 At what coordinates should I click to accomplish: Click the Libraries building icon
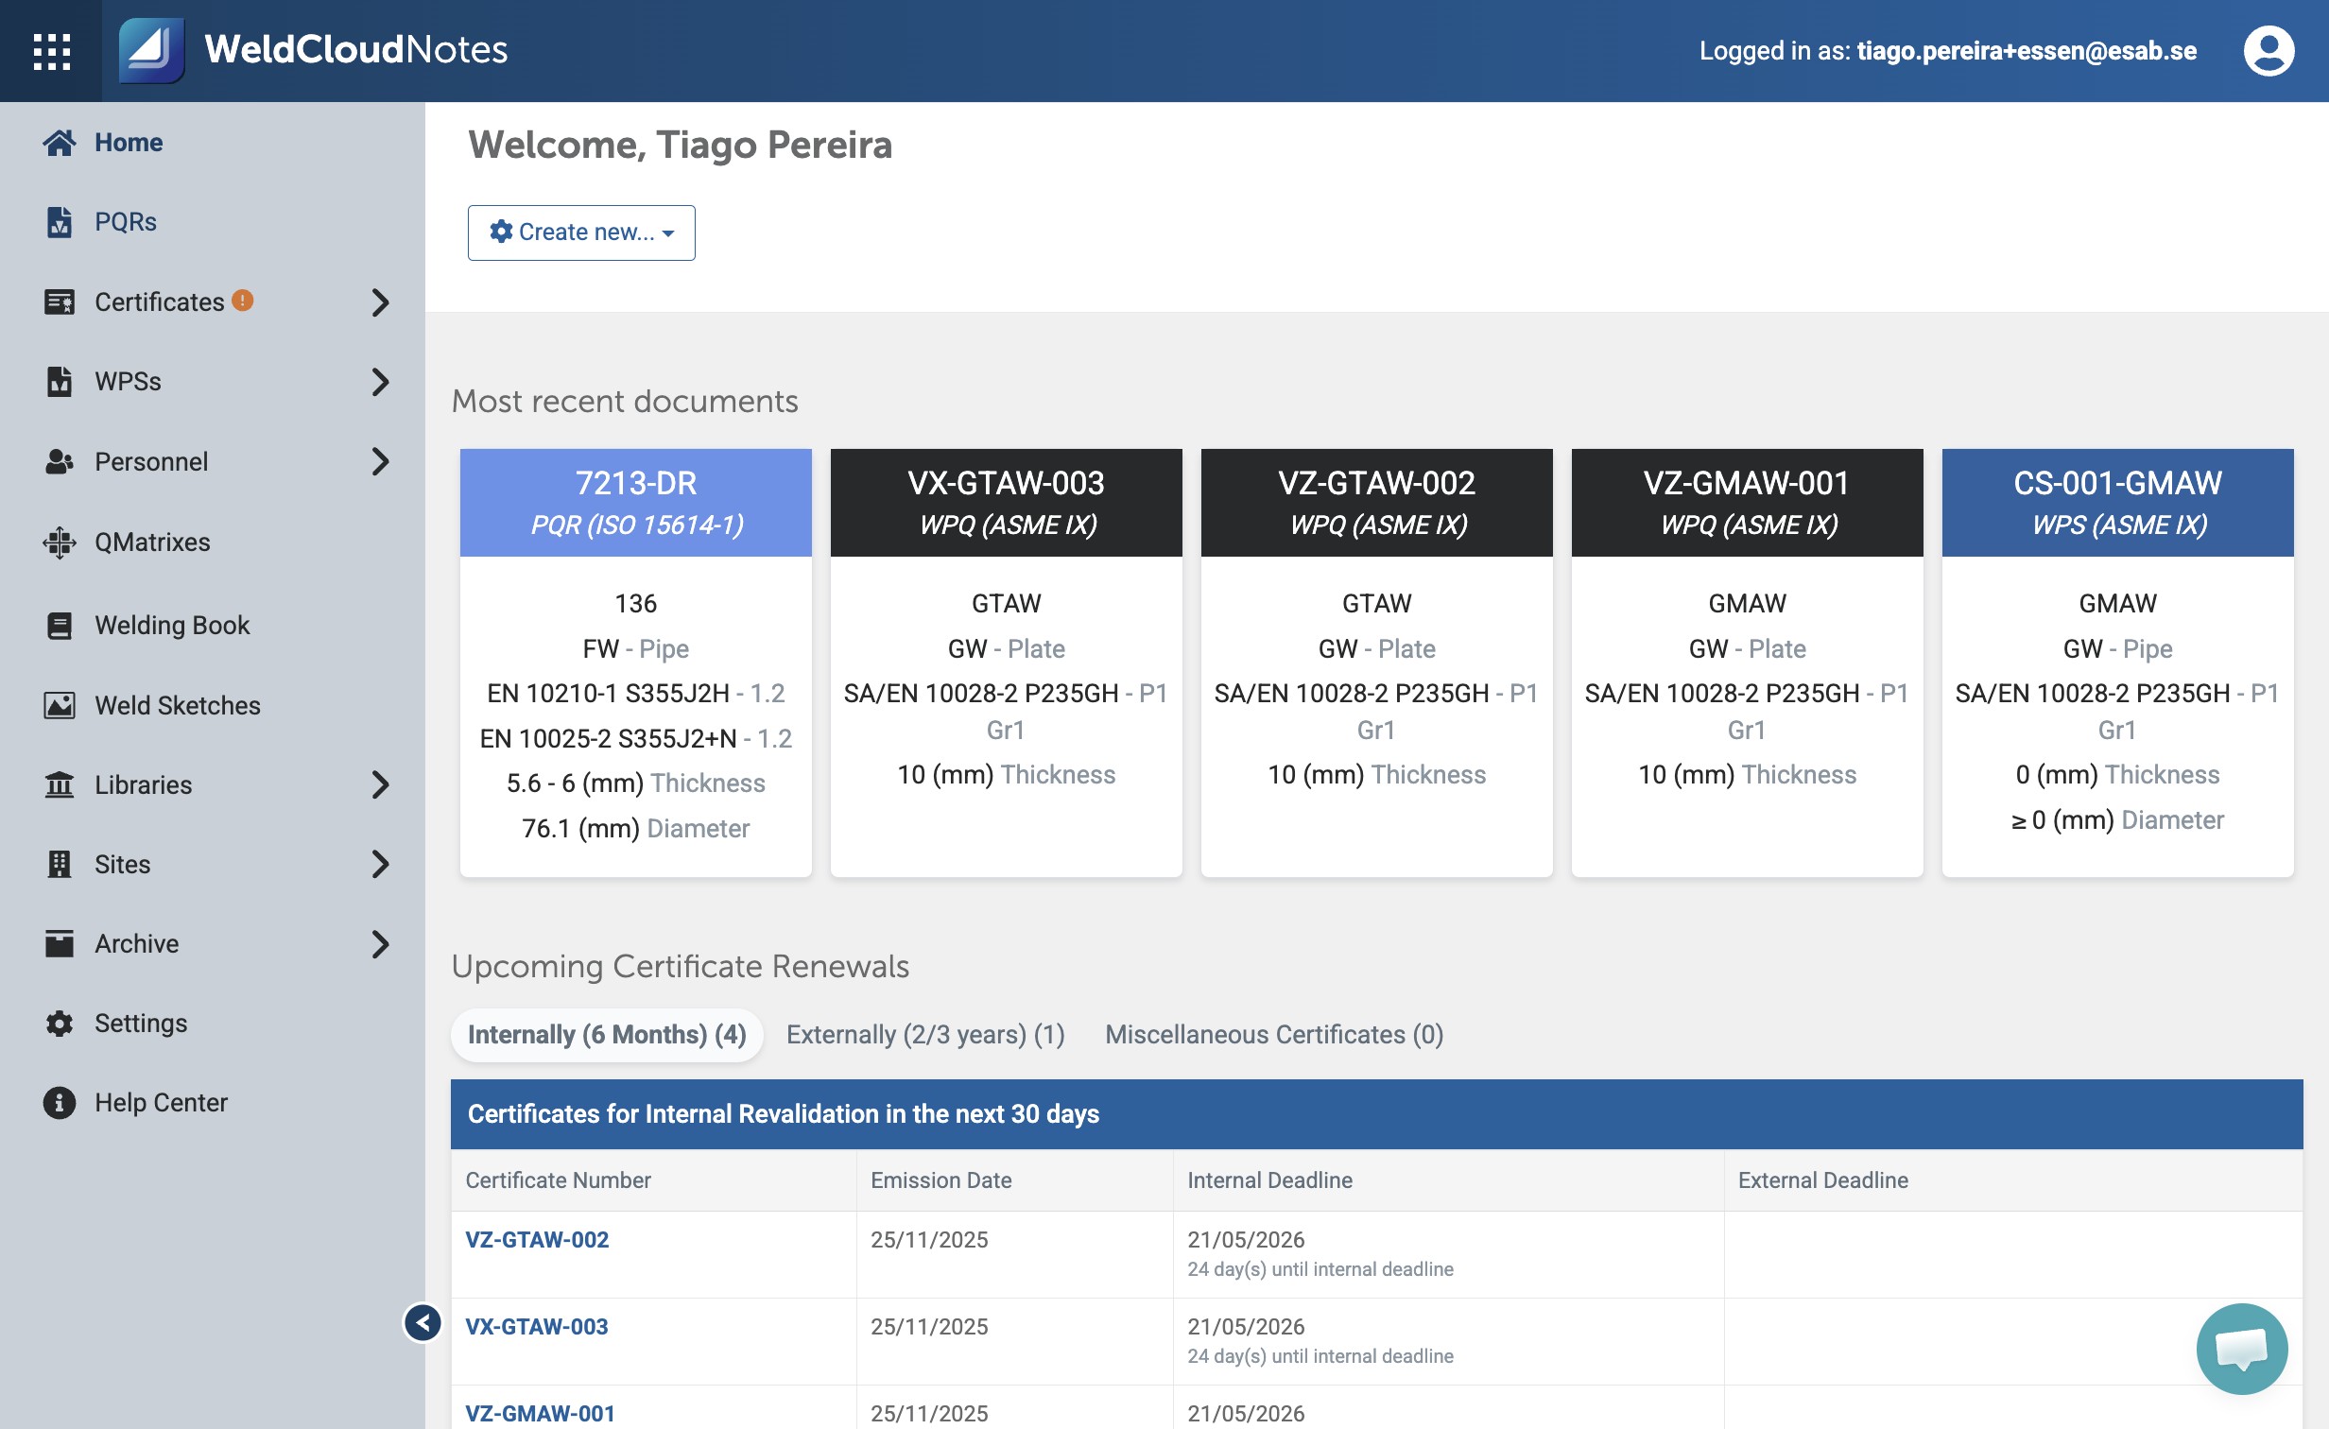click(x=60, y=784)
